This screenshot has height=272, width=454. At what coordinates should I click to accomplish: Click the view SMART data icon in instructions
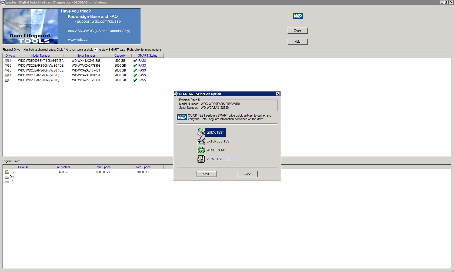pyautogui.click(x=95, y=50)
